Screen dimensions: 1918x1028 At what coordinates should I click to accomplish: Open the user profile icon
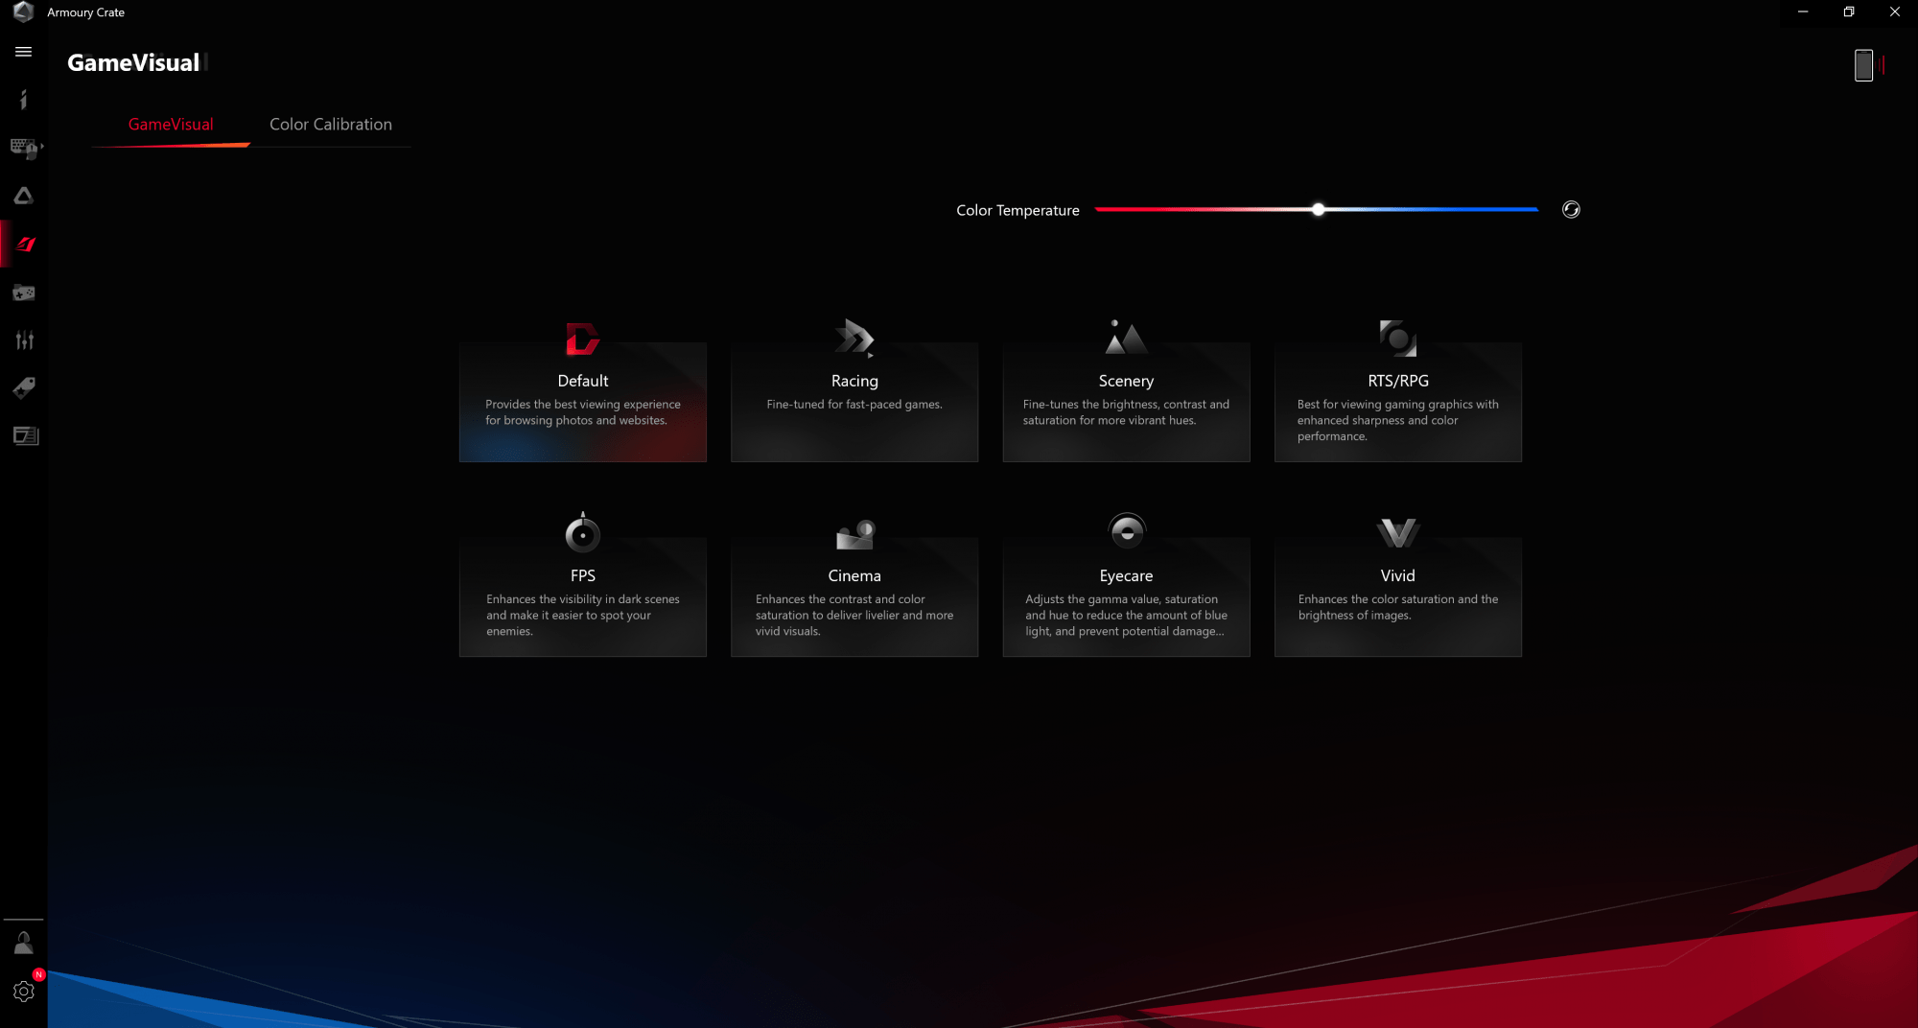point(24,944)
